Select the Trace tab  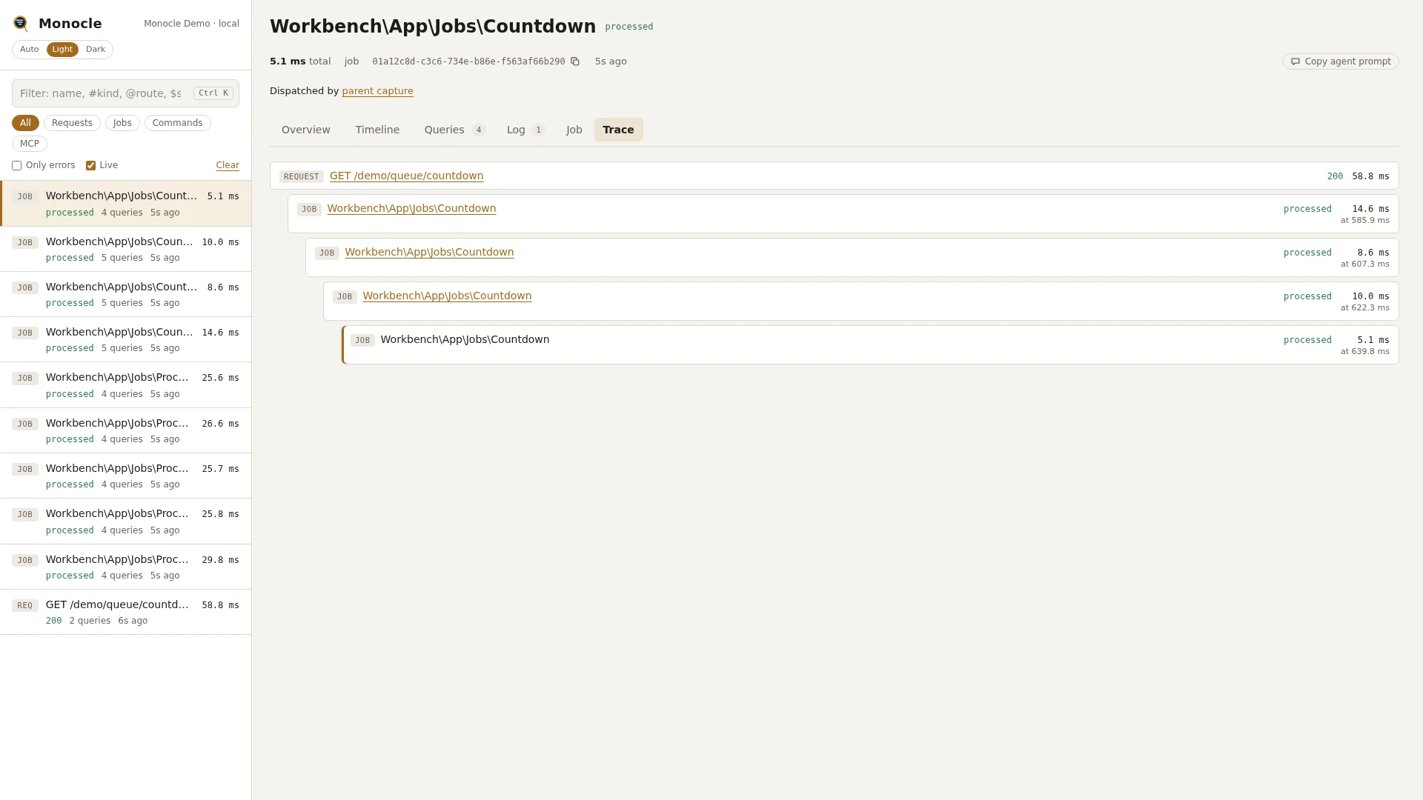618,130
